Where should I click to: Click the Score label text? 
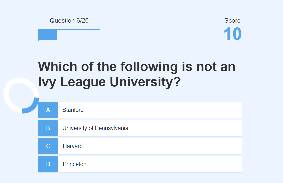click(232, 21)
